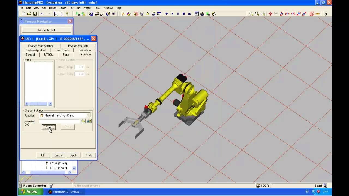Start simulation with Play button
Screen dimensions: 349x196
coord(172,14)
